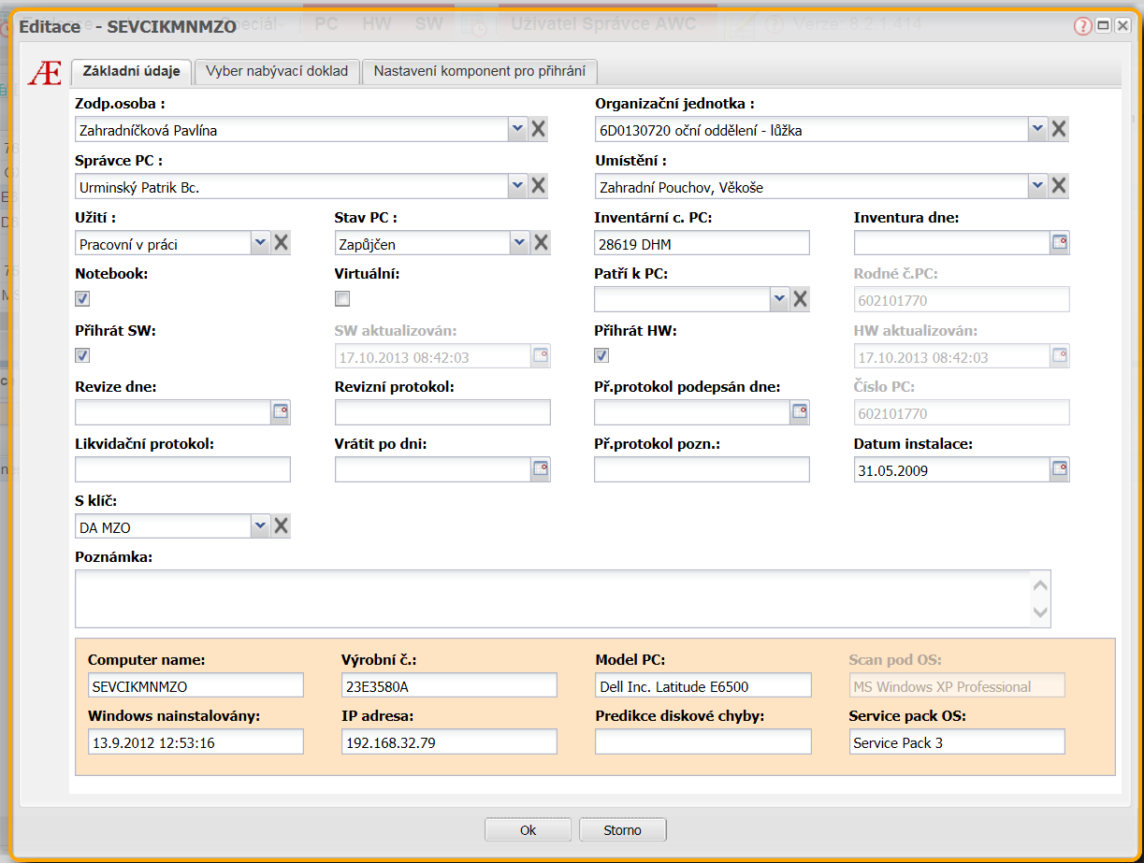Screen dimensions: 1144x863
Task: Switch to Vyber nabývací doklad tab
Action: click(277, 71)
